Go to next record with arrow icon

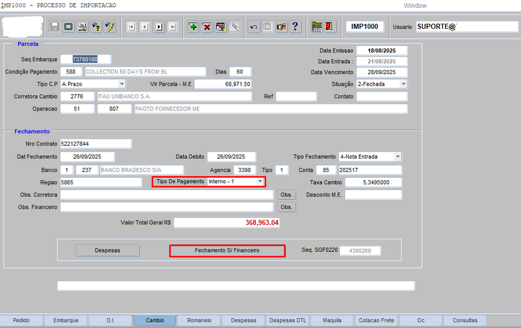click(x=159, y=26)
